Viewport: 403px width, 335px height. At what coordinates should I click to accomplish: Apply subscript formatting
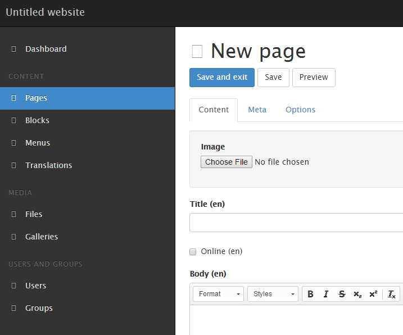[357, 294]
